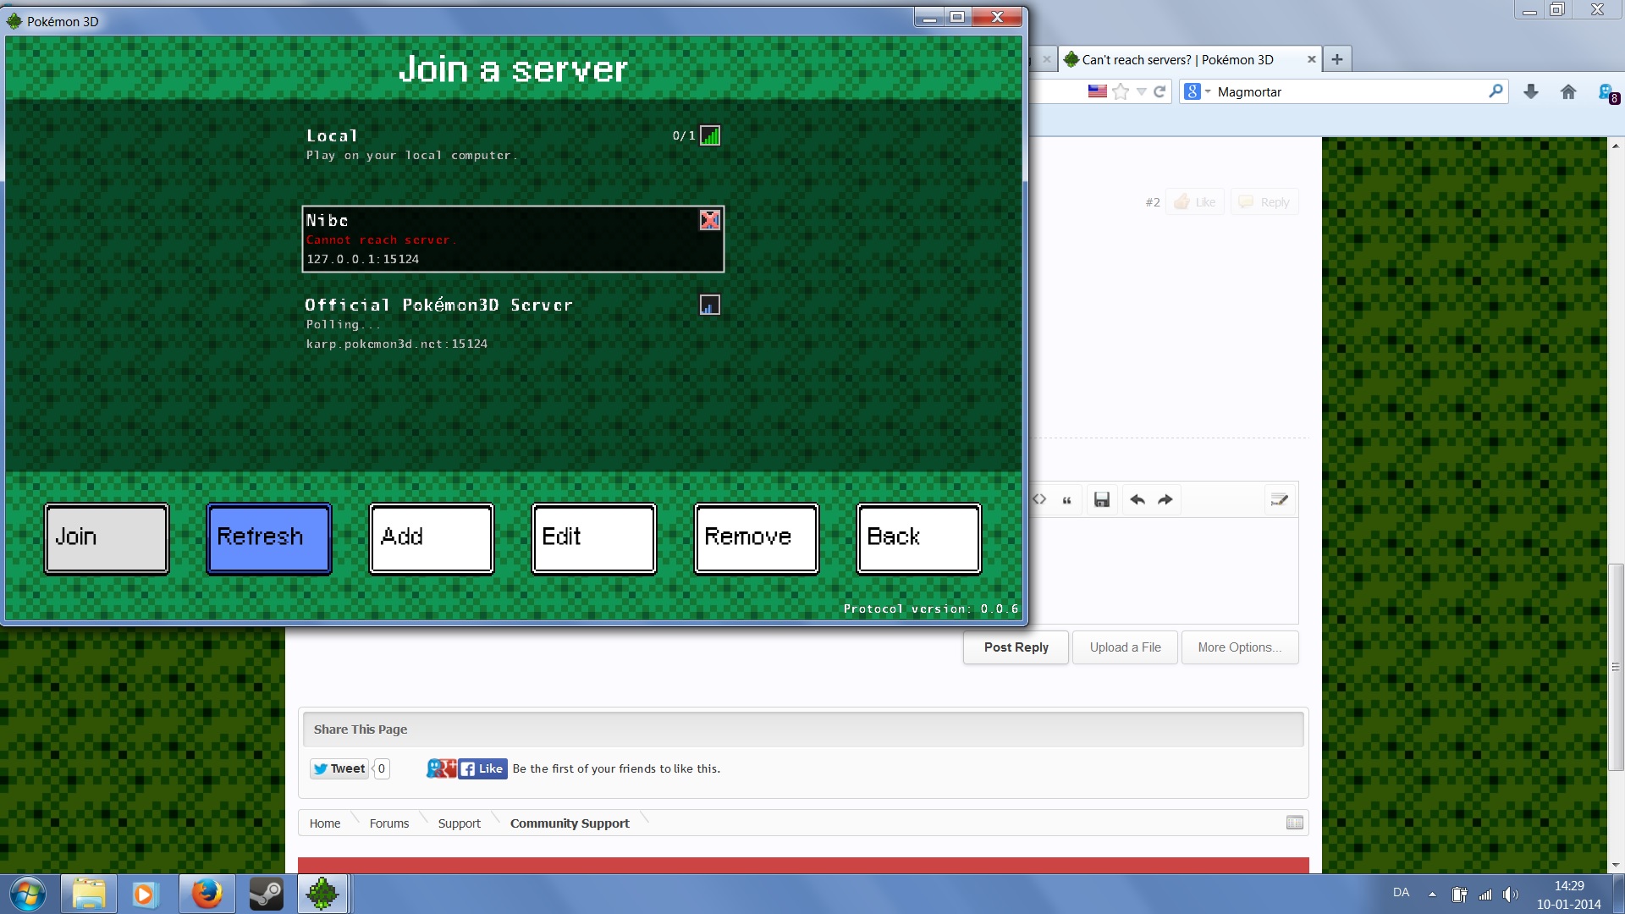The image size is (1625, 914).
Task: Go to Forums in the breadcrumb
Action: point(389,823)
